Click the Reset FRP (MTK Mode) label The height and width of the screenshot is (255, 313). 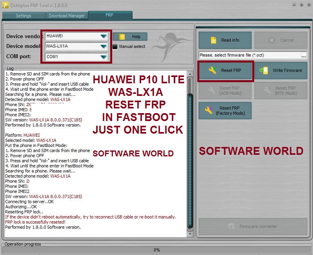point(286,91)
